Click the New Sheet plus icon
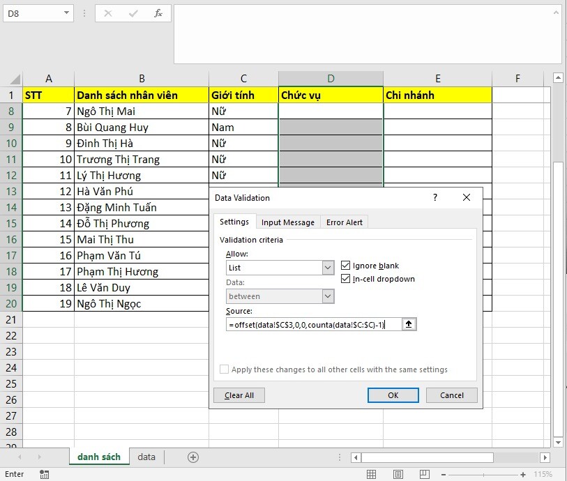The height and width of the screenshot is (481, 567). click(x=193, y=457)
